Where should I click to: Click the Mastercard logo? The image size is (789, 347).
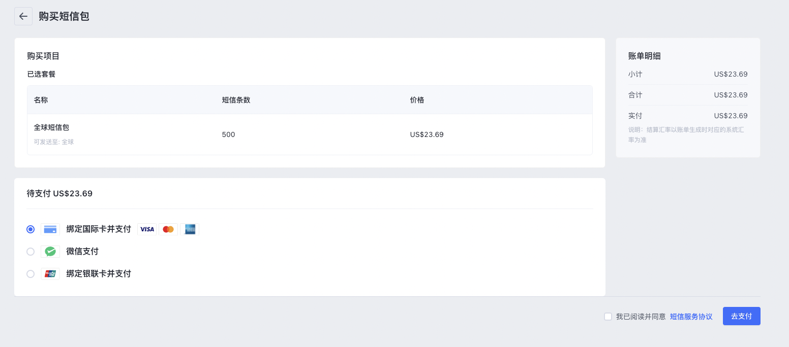coord(168,229)
